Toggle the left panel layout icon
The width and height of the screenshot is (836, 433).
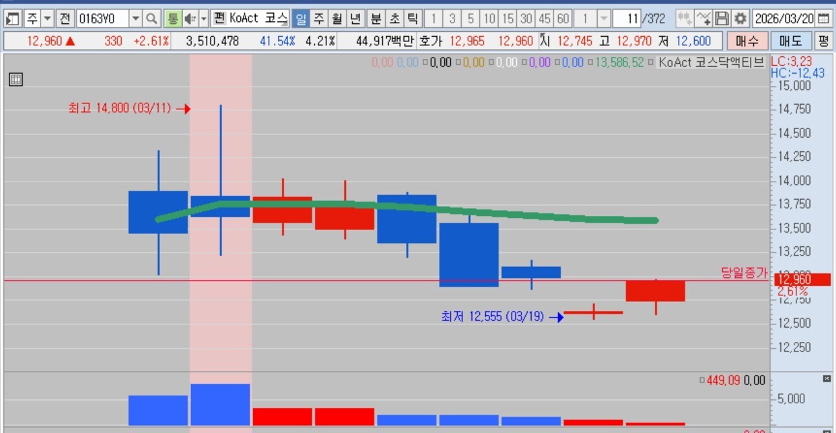(x=12, y=18)
